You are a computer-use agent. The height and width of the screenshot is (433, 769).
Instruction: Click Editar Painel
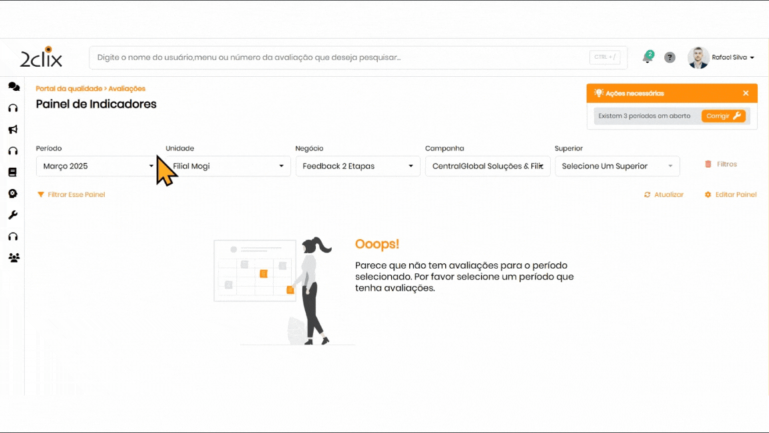(730, 195)
